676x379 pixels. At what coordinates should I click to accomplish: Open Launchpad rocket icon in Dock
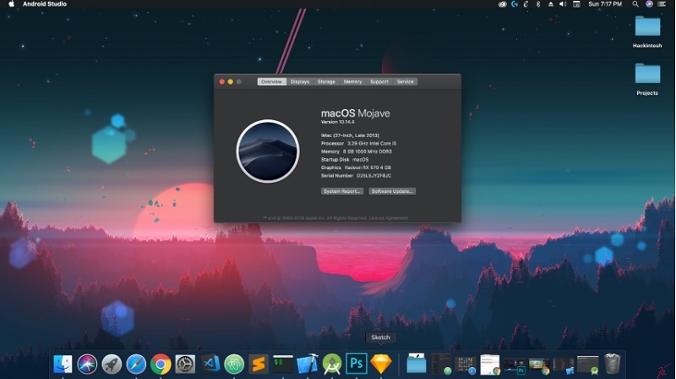click(112, 364)
